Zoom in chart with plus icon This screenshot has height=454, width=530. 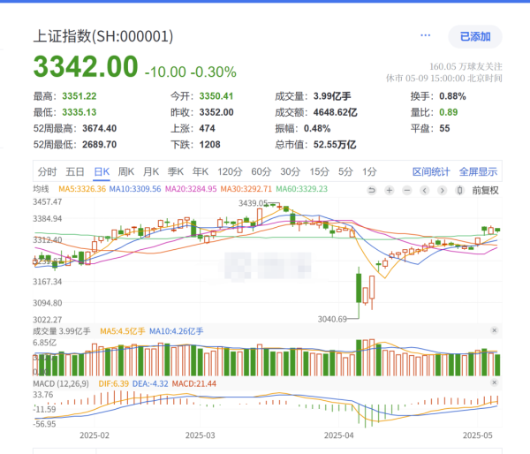click(390, 190)
